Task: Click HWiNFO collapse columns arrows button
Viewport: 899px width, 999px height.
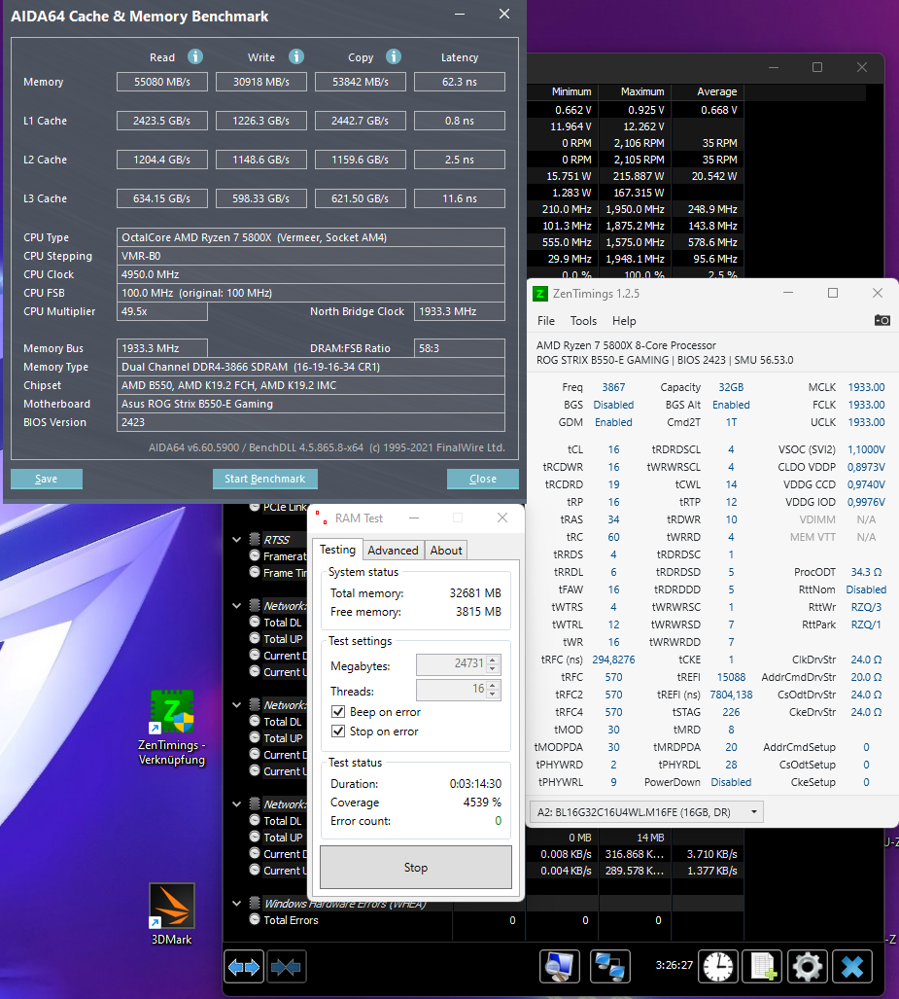Action: (286, 967)
